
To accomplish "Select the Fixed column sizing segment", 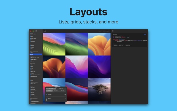I will click(62, 91).
